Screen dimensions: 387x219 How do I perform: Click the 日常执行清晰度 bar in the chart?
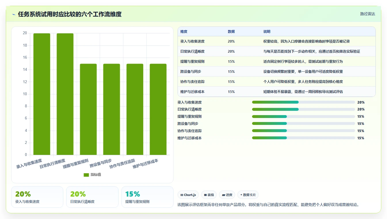tap(65, 94)
